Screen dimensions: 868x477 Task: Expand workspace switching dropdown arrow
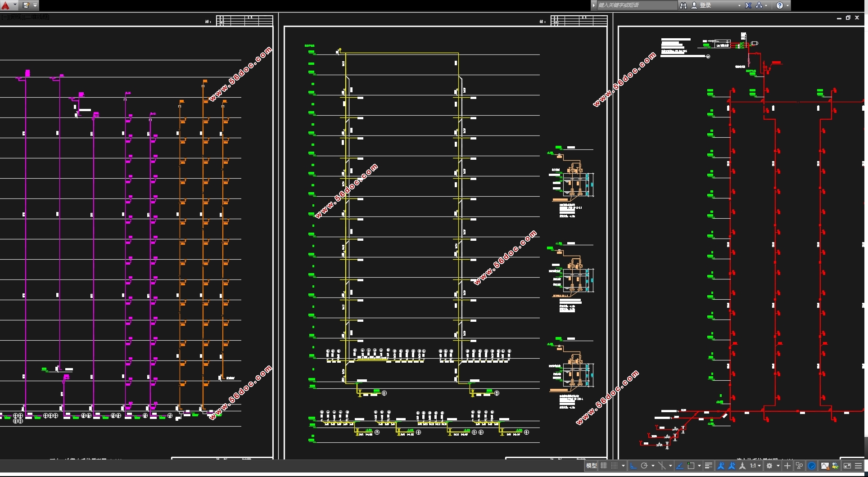pyautogui.click(x=778, y=466)
